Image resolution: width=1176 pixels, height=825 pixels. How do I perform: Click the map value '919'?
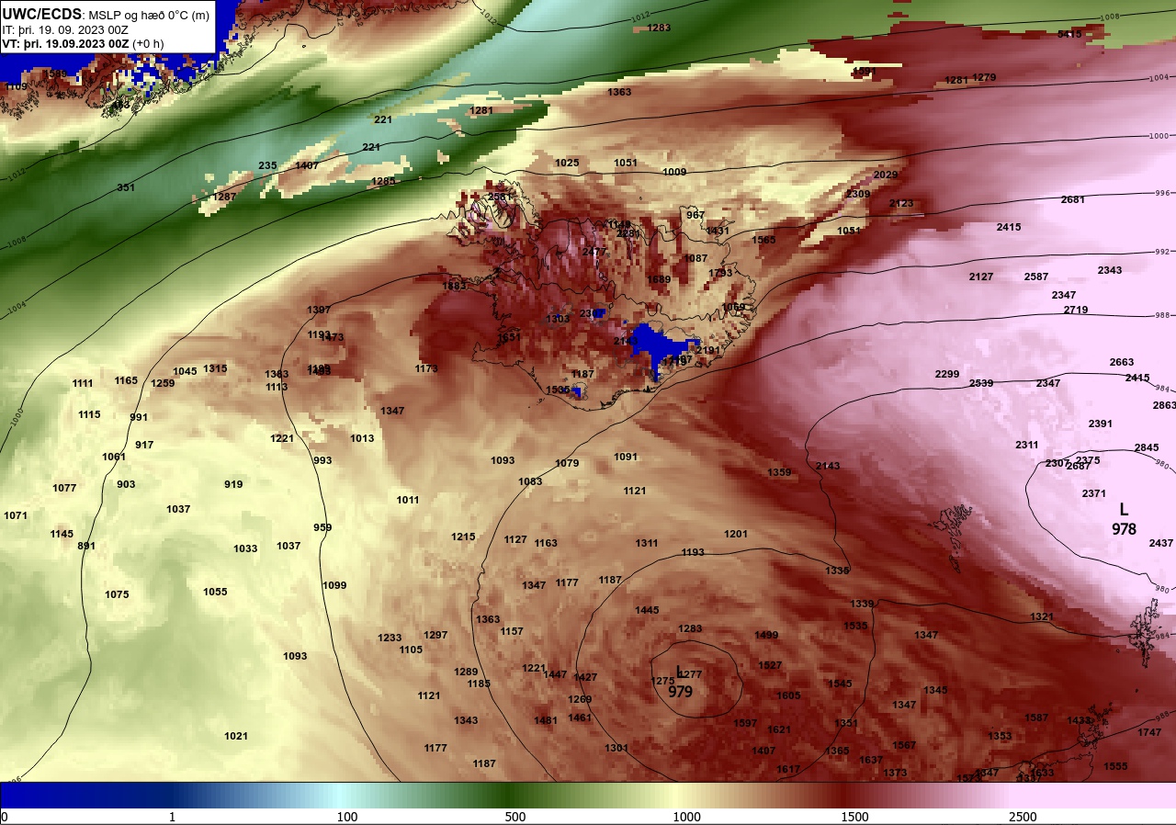[x=233, y=484]
